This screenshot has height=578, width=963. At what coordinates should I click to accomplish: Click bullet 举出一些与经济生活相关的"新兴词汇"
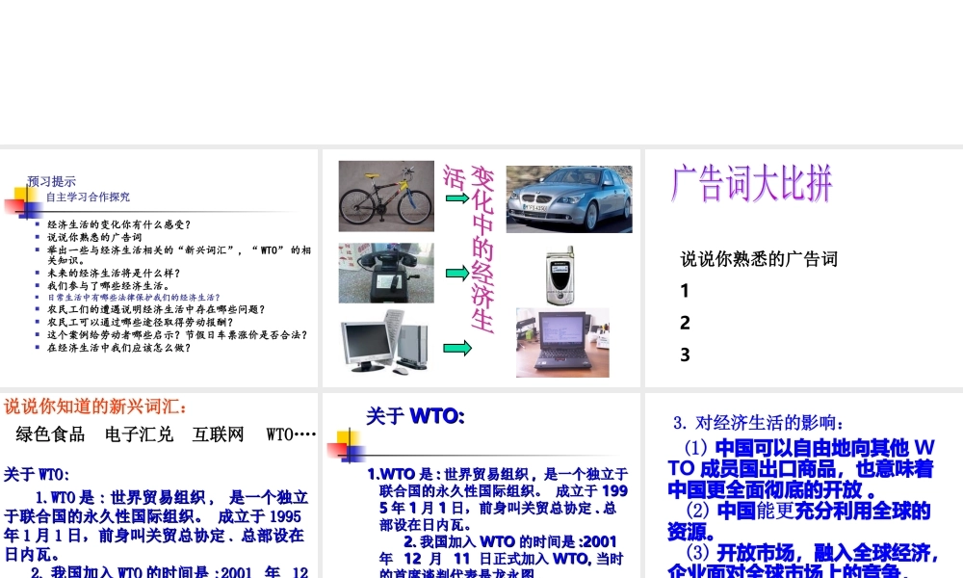point(179,255)
